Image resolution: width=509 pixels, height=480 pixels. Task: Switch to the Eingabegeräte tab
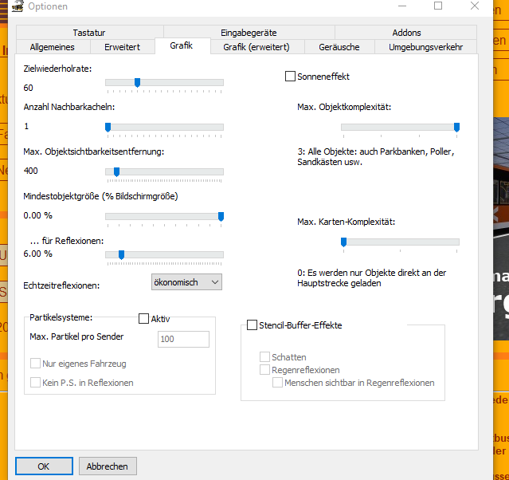click(249, 33)
